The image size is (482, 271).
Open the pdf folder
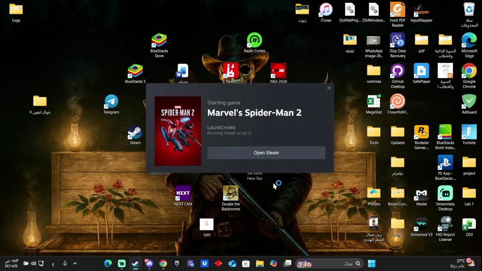421,43
